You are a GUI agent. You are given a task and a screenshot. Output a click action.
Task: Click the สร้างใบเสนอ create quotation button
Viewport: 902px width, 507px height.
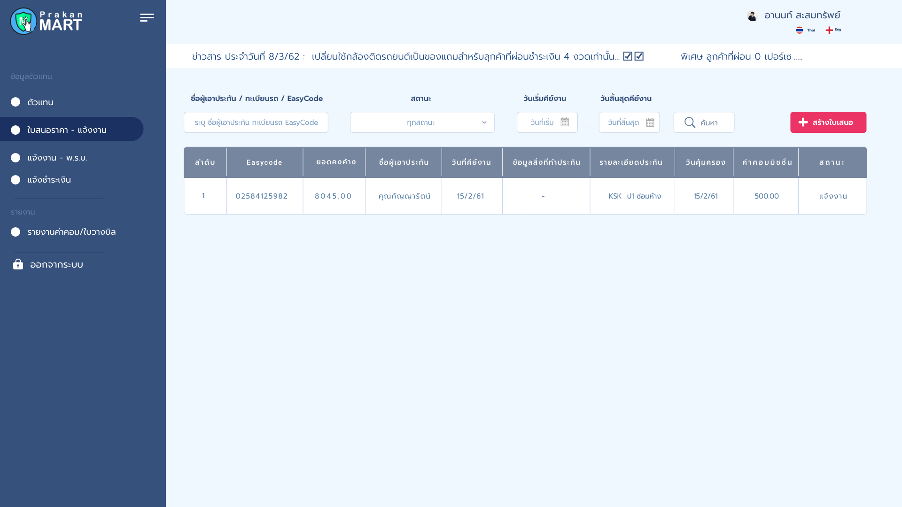click(x=828, y=123)
